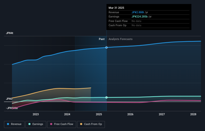Click the Analysts Forecasts label

pos(121,39)
